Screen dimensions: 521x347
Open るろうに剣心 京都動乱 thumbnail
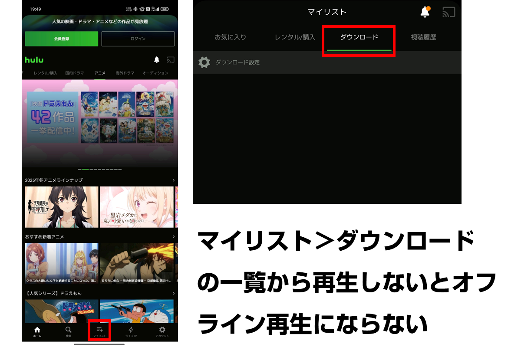coord(137,263)
